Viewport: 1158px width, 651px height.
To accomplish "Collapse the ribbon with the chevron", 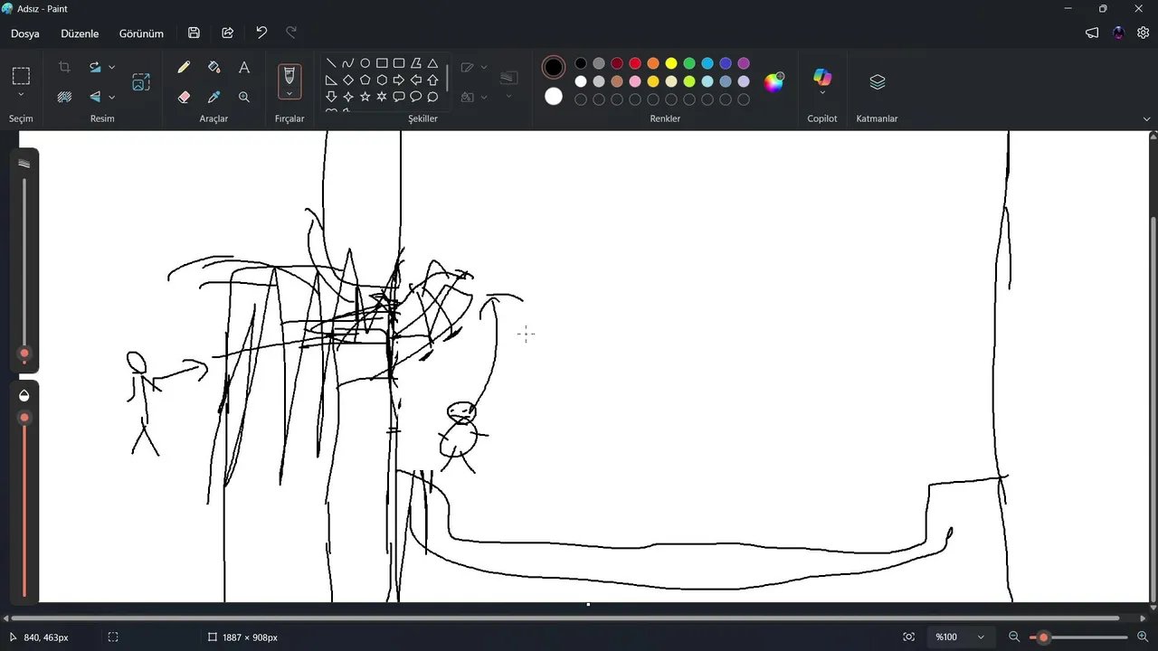I will (x=1147, y=118).
